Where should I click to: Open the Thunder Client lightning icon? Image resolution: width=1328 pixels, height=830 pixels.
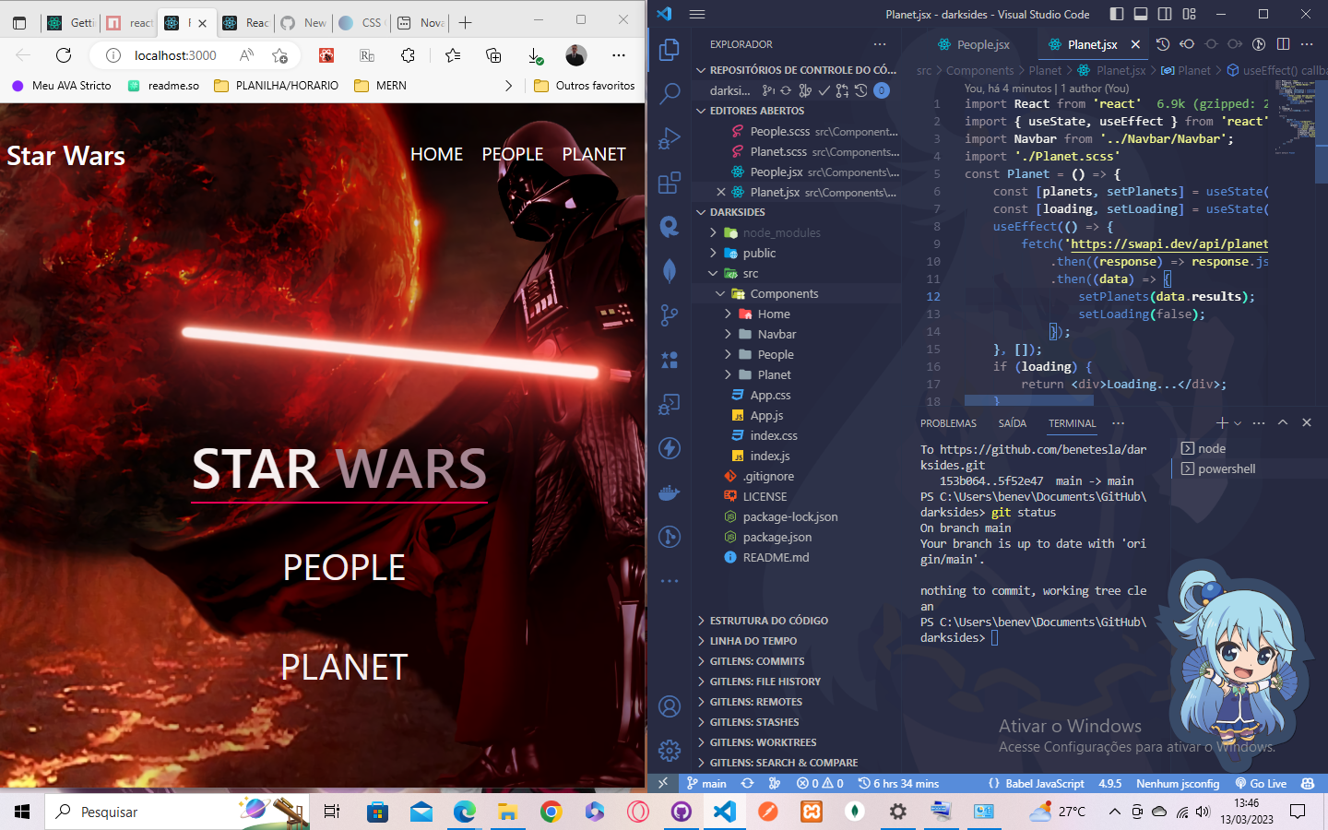[x=670, y=448]
